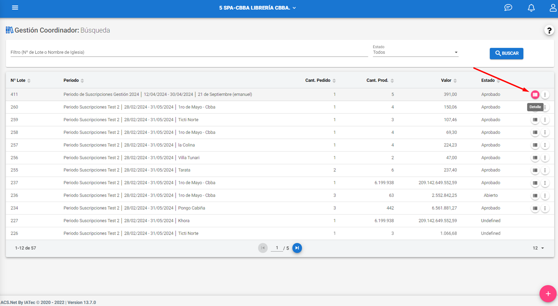Click the Undefined status of lote 227

coord(490,221)
